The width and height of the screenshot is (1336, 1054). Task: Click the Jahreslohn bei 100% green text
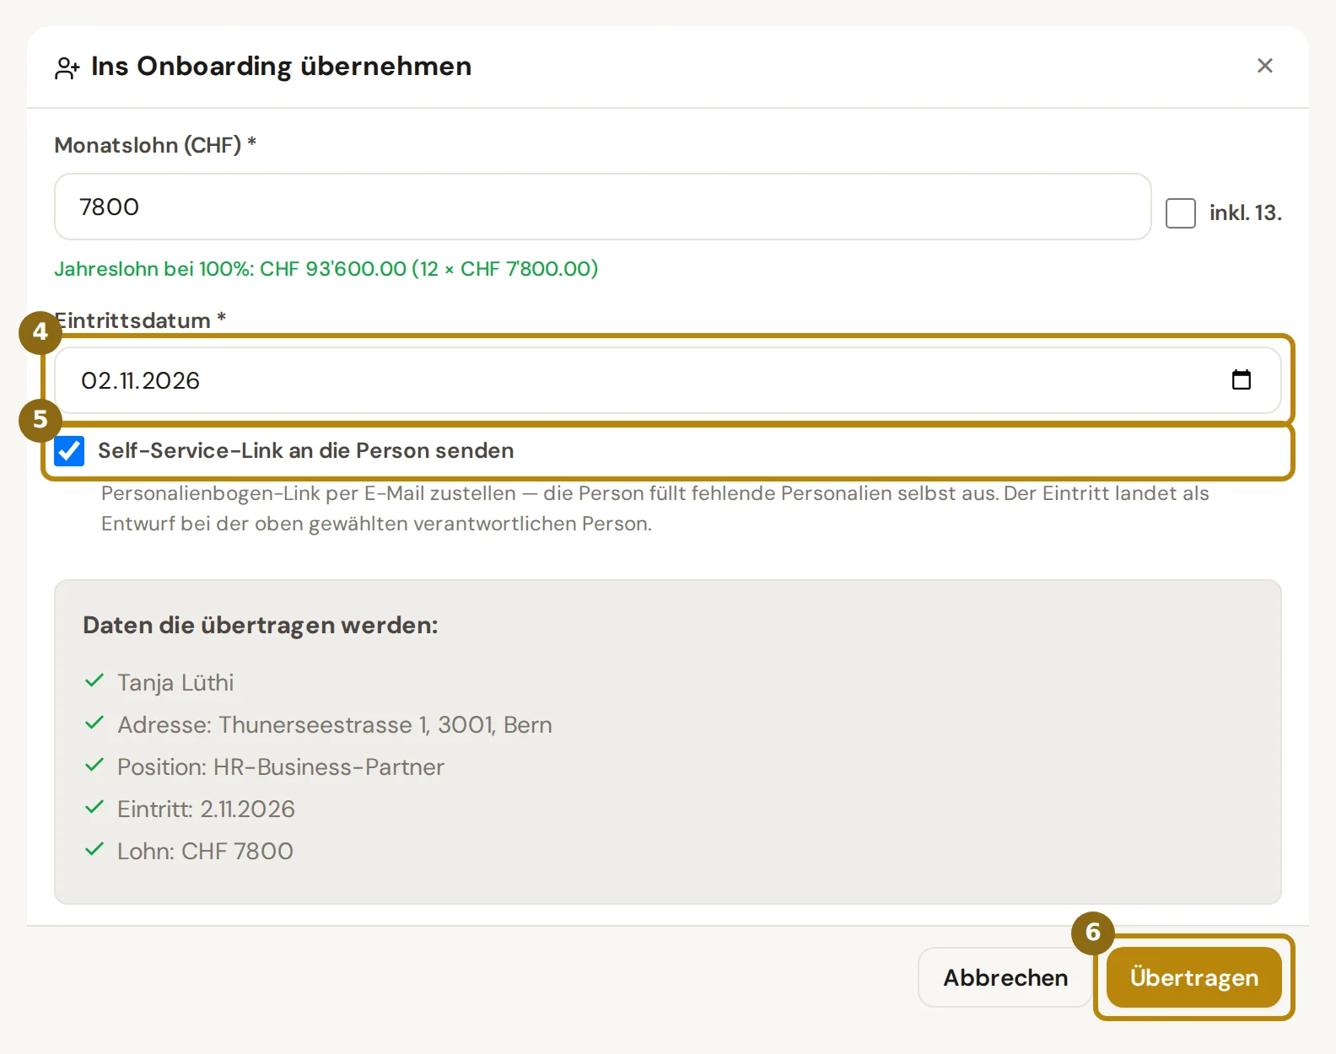pos(326,269)
